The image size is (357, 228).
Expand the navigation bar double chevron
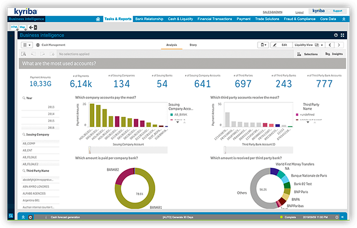[343, 19]
